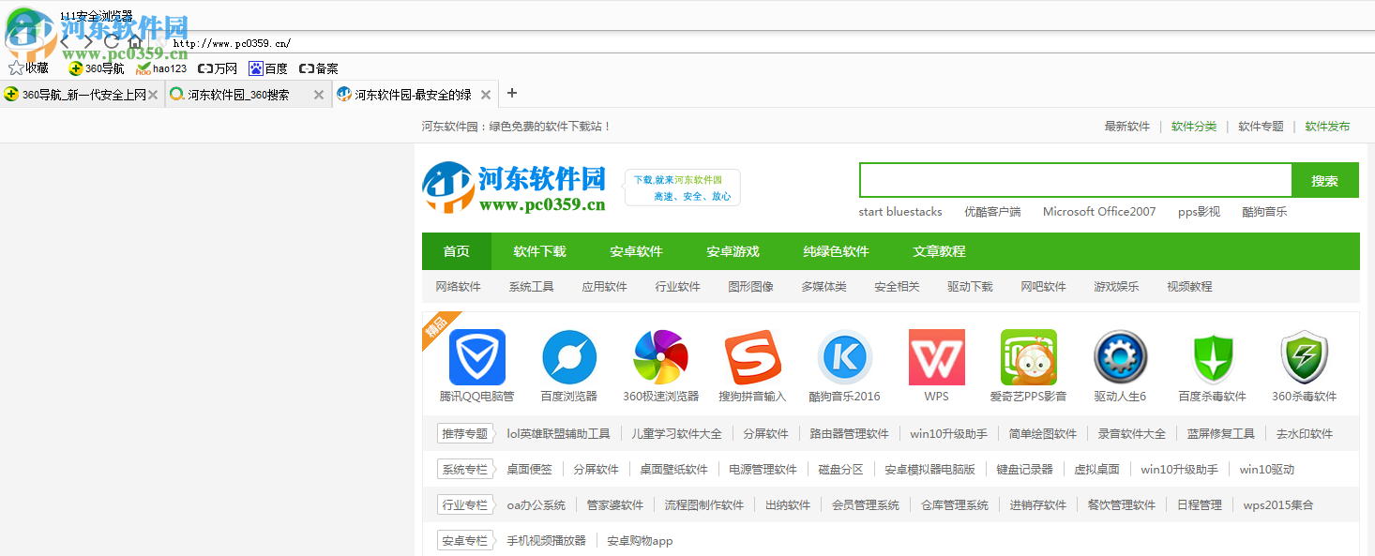
Task: Select the 首页 navigation item
Action: 457,251
